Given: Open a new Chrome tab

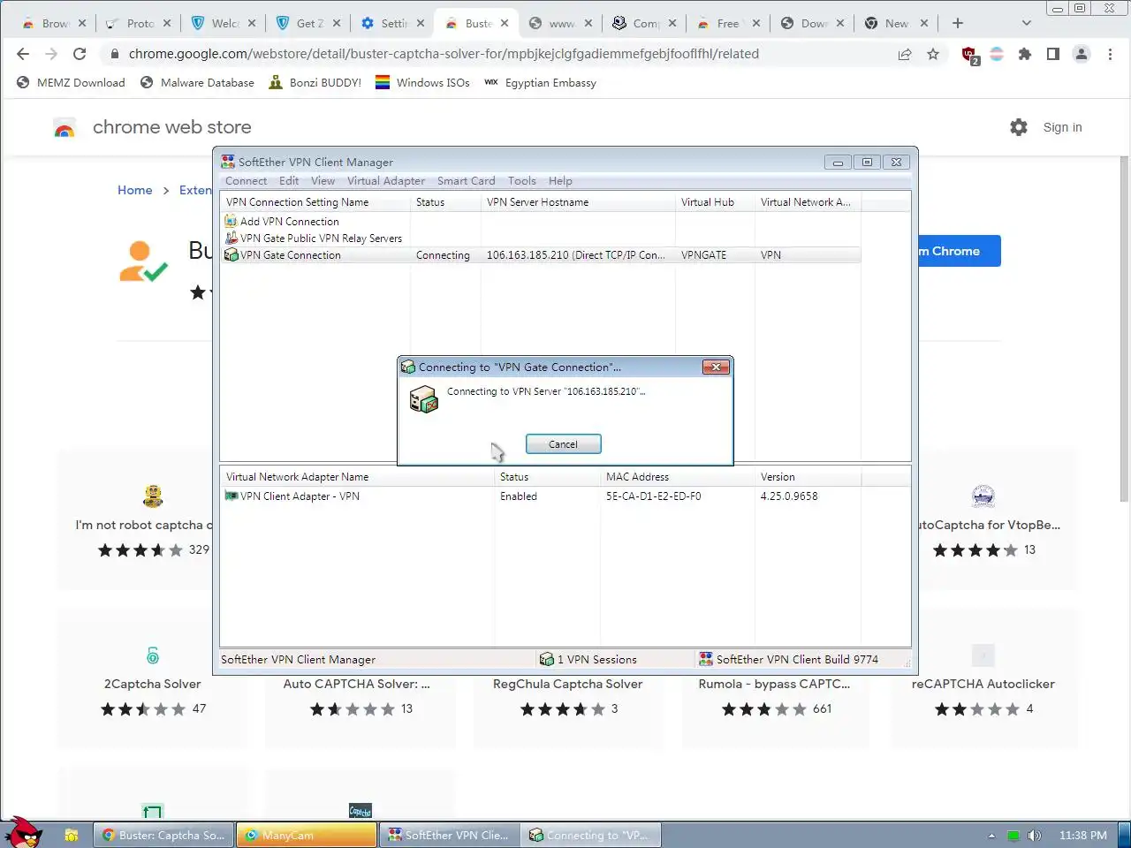Looking at the screenshot, I should (958, 23).
